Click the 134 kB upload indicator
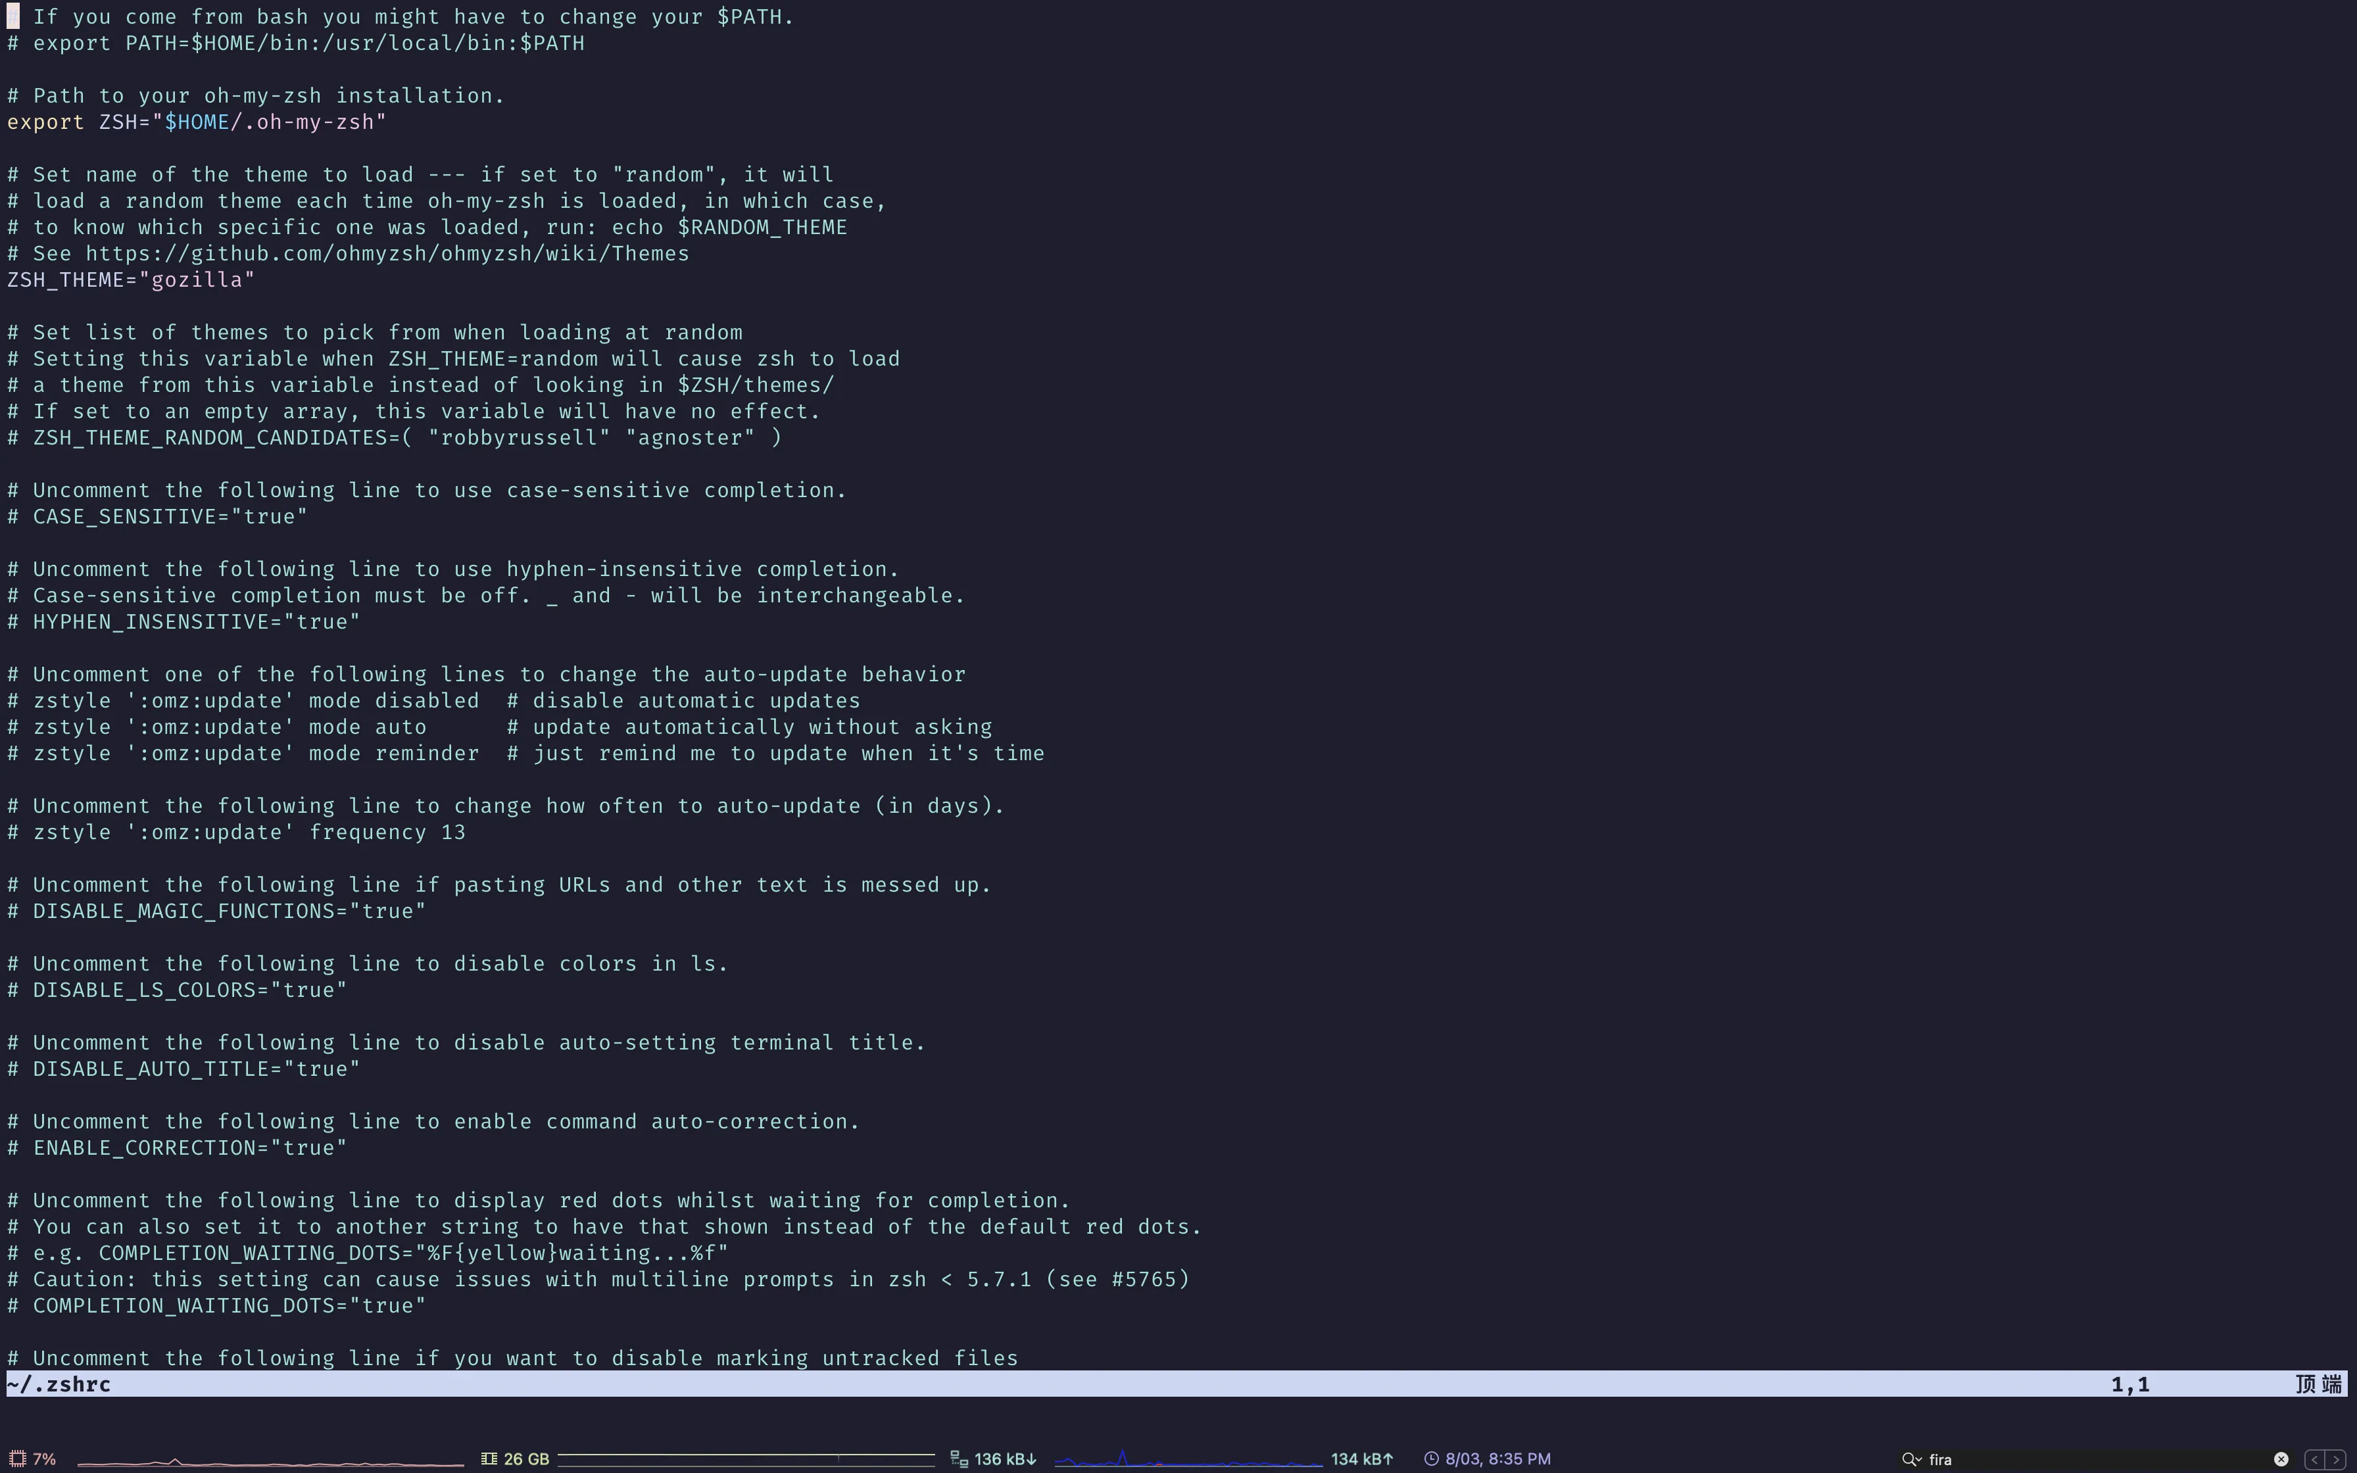2357x1473 pixels. 1361,1459
